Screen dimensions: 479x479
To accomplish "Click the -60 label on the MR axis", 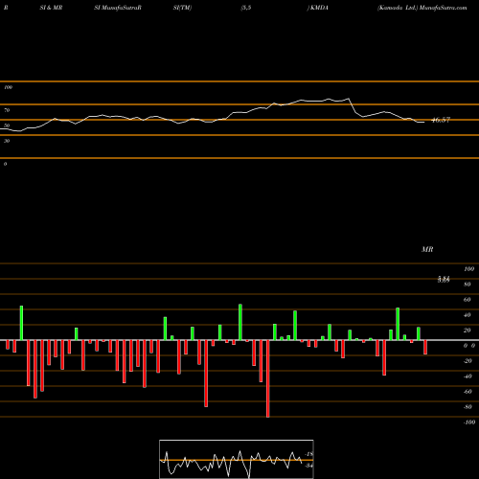I will point(468,392).
